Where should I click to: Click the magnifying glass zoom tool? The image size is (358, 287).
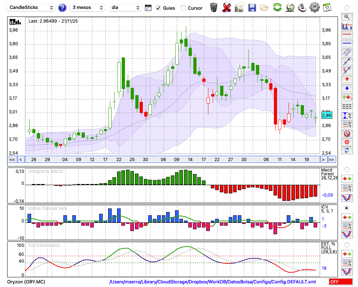(347, 17)
